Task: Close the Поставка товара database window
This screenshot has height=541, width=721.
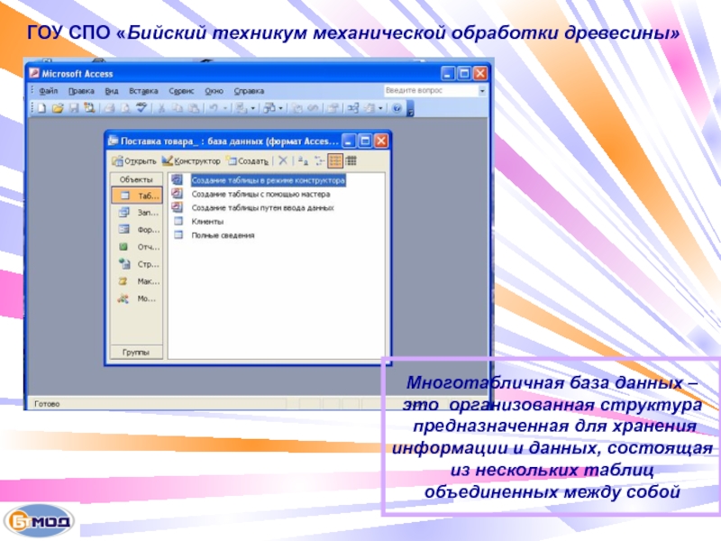Action: [x=381, y=142]
